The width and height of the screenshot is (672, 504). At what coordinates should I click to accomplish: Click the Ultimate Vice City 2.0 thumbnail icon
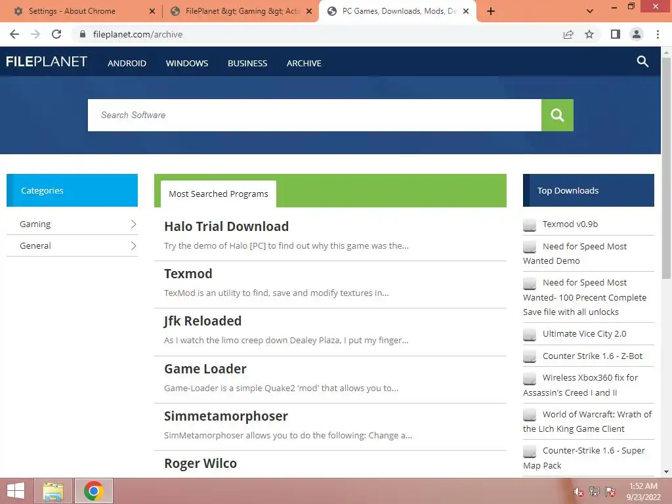tap(530, 334)
